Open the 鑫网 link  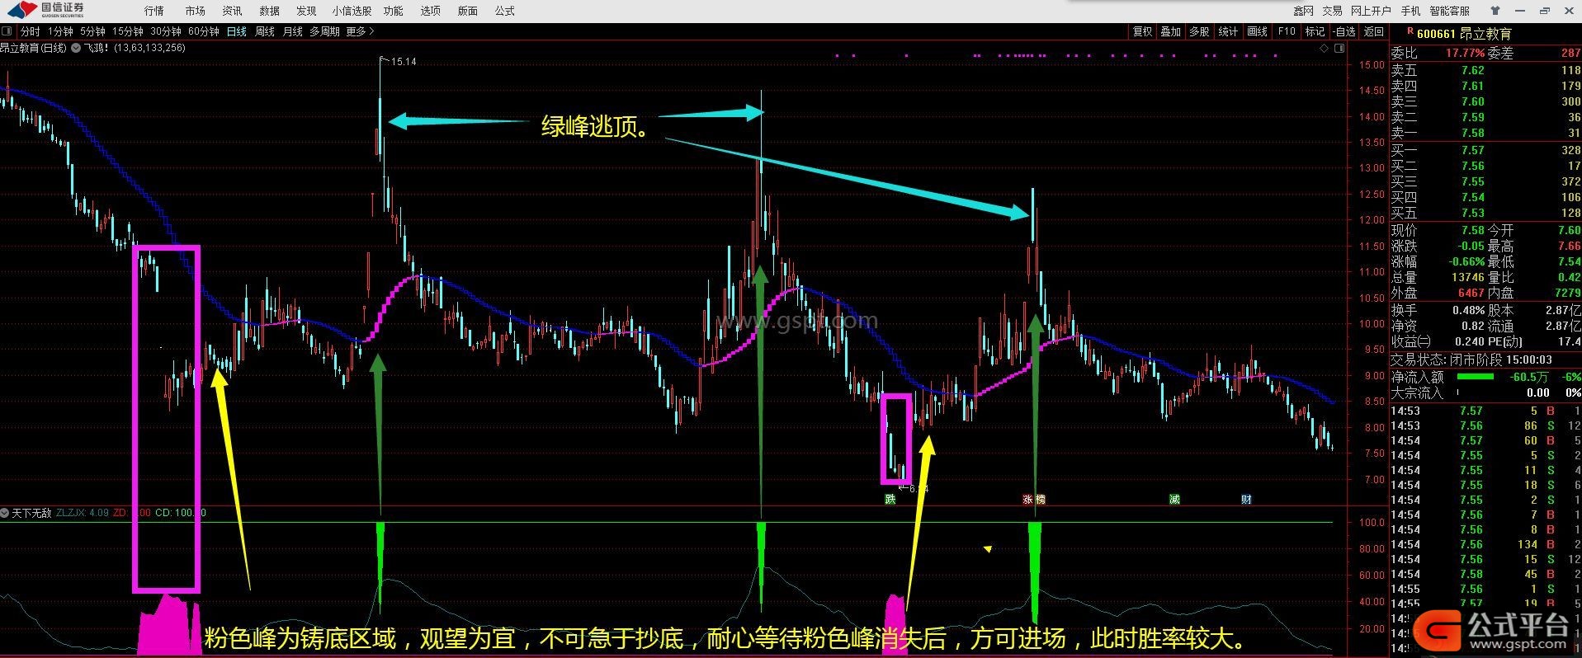click(1303, 11)
